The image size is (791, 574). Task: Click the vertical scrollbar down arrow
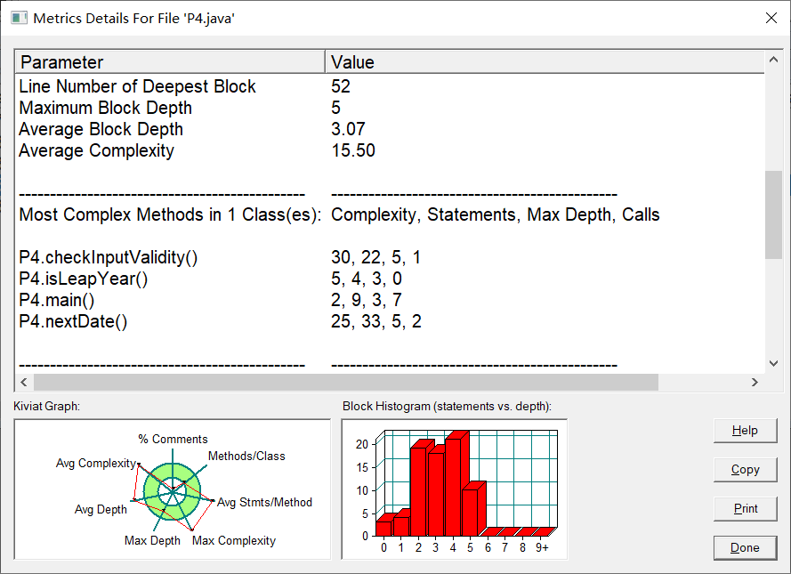773,363
